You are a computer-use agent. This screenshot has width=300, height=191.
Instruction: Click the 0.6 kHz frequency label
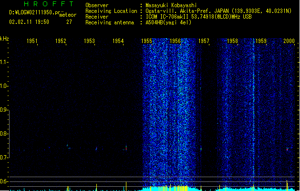(4, 181)
